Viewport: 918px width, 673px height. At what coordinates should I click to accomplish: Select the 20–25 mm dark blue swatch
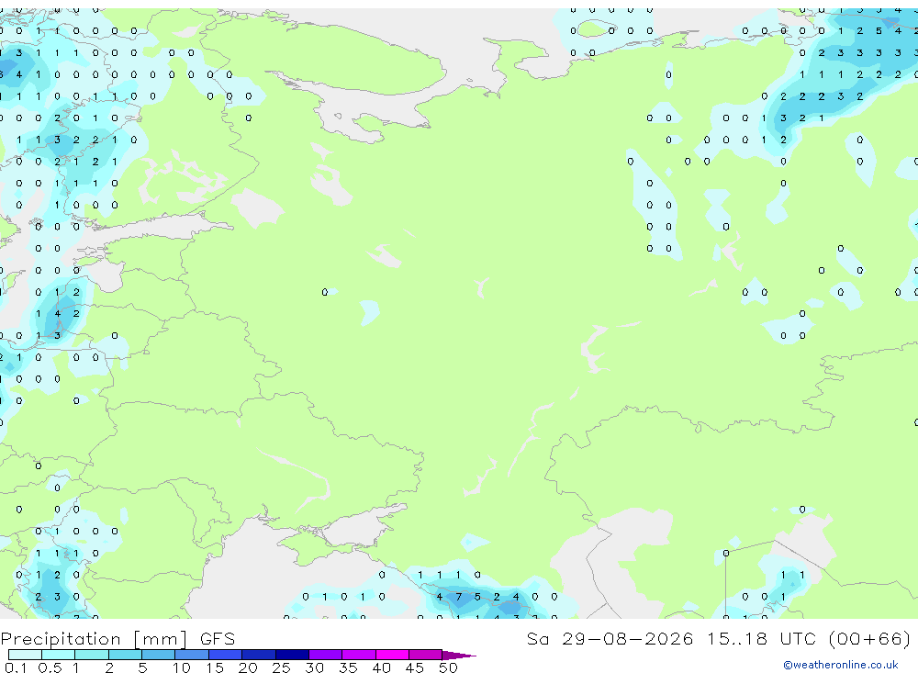[258, 655]
